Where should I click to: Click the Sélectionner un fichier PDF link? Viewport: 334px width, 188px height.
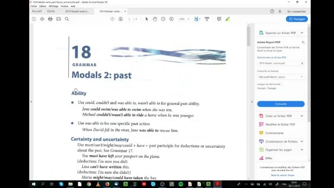(272, 58)
